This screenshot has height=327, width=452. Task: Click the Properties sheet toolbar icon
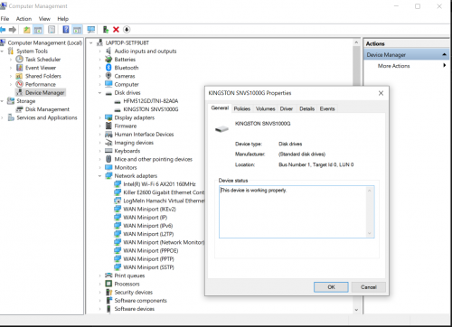(52, 30)
